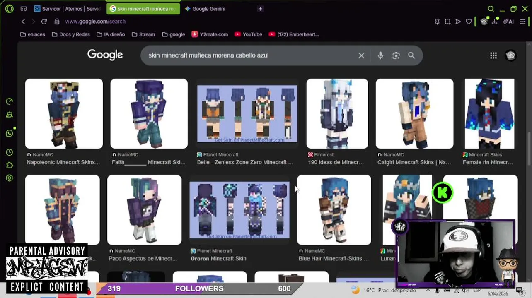Screen dimensions: 532x298
Task: Search by image with Google Lens icon
Action: point(396,55)
